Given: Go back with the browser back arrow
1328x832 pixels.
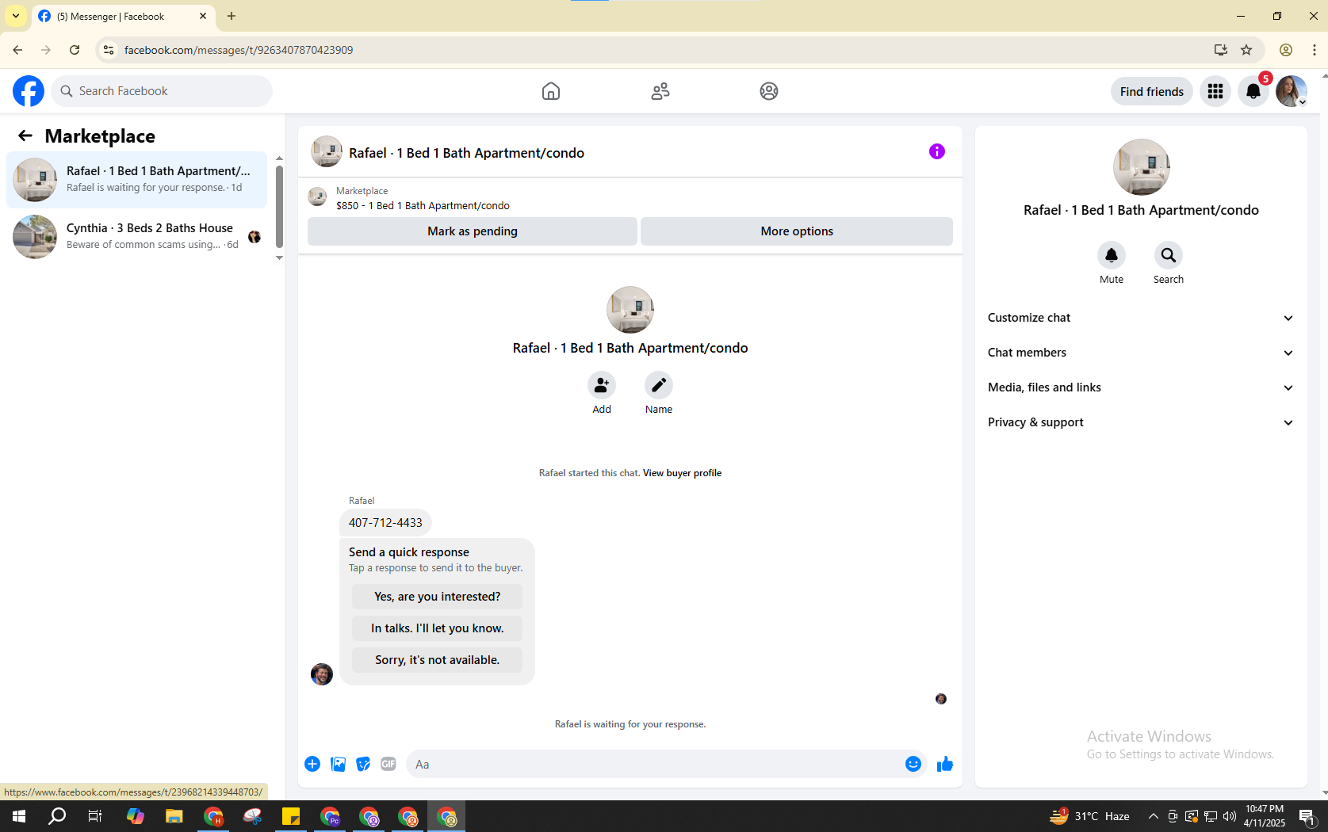Looking at the screenshot, I should point(17,50).
